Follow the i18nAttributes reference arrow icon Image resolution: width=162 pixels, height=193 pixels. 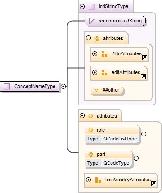coord(144,57)
